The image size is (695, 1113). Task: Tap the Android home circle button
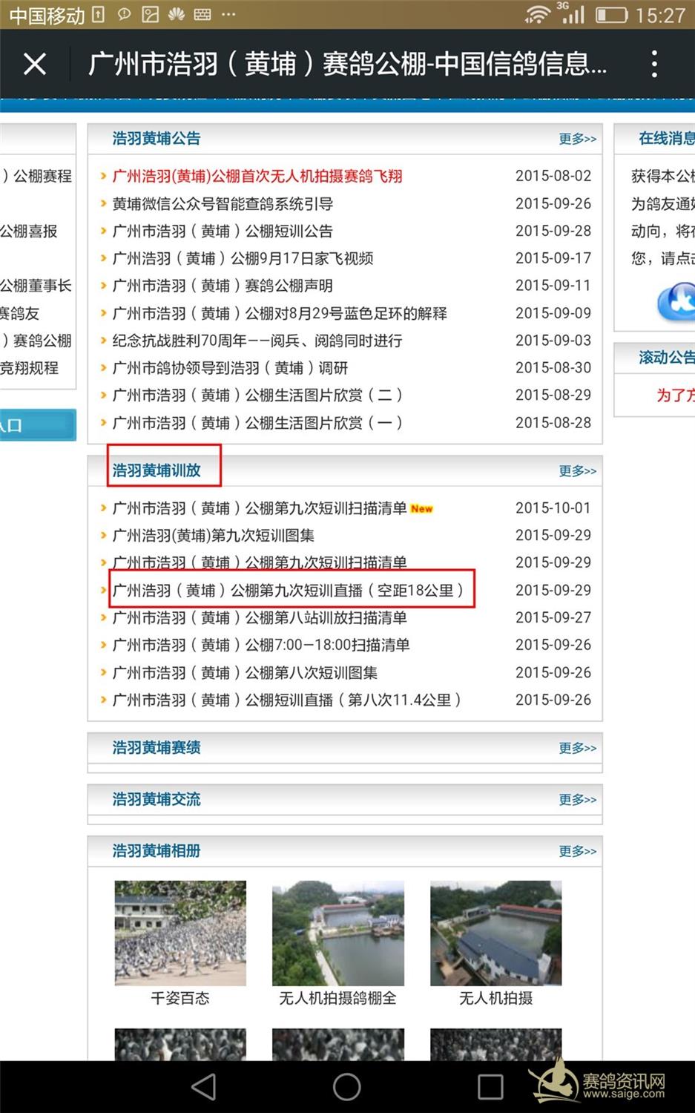347,1087
